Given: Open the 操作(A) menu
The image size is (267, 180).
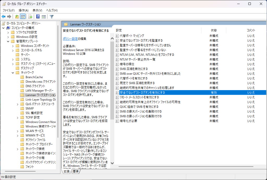Looking at the screenshot, I should click(x=23, y=10).
